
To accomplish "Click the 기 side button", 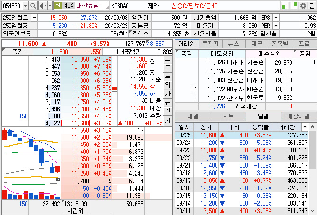I will click(168, 120).
